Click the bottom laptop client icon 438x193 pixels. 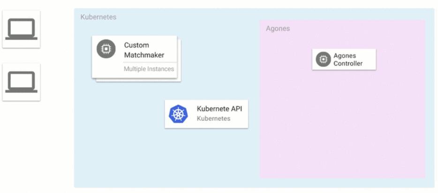click(x=21, y=82)
